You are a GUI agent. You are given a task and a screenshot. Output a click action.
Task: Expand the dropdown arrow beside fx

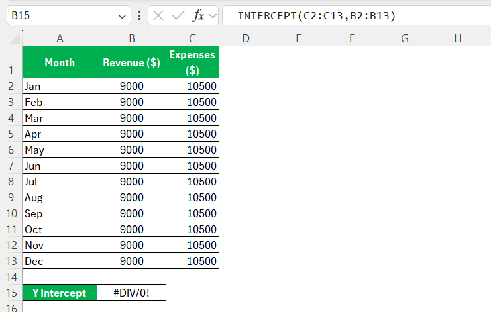point(213,15)
